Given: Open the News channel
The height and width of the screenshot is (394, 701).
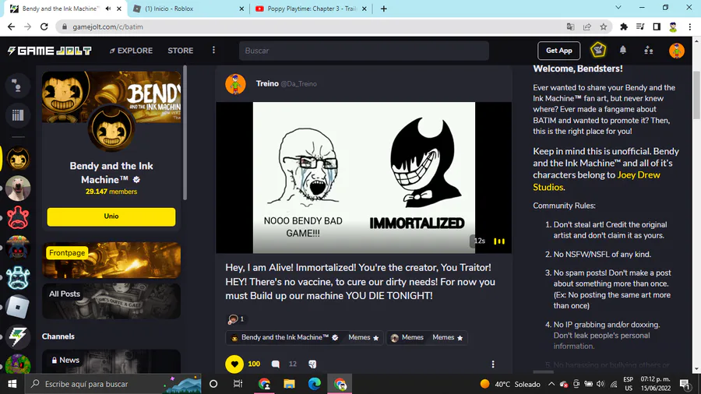Looking at the screenshot, I should pyautogui.click(x=111, y=361).
